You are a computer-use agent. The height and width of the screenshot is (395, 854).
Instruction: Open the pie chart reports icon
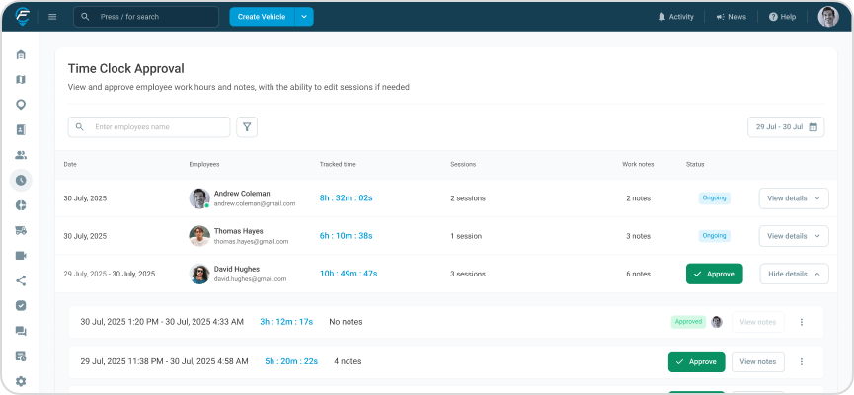21,205
